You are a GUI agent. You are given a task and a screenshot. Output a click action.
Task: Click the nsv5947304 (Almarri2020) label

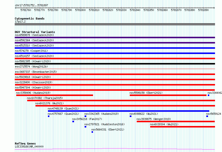click(33, 87)
